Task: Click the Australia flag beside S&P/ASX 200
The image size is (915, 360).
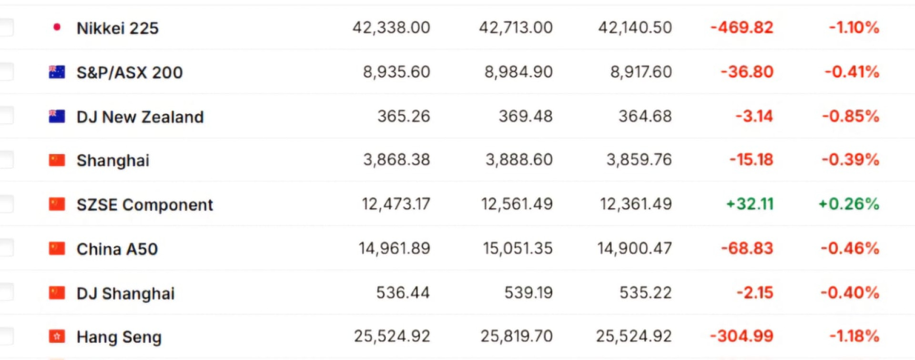Action: pyautogui.click(x=57, y=72)
